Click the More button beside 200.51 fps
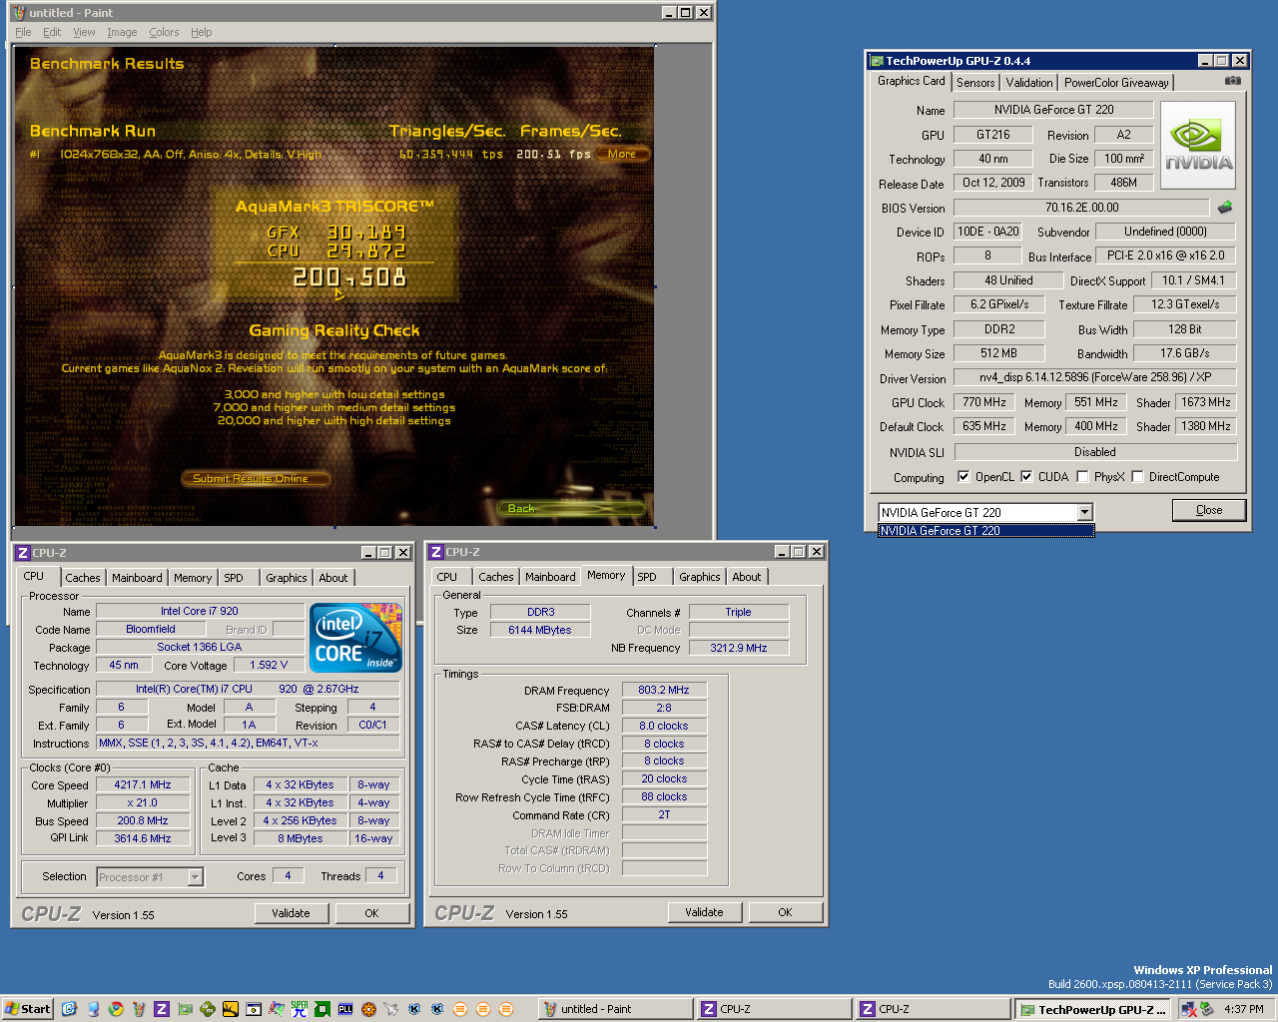The width and height of the screenshot is (1278, 1022). tap(622, 154)
